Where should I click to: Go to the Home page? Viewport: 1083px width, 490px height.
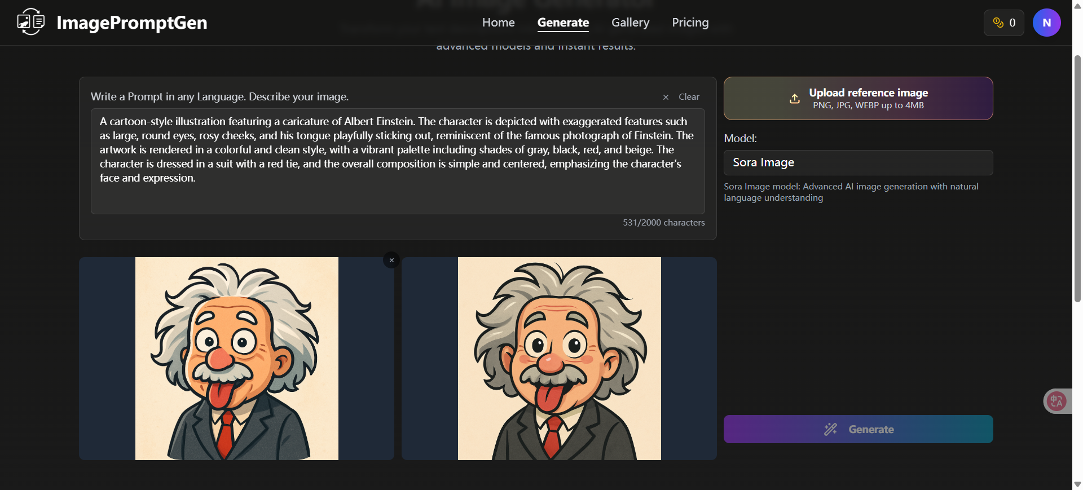(x=498, y=23)
